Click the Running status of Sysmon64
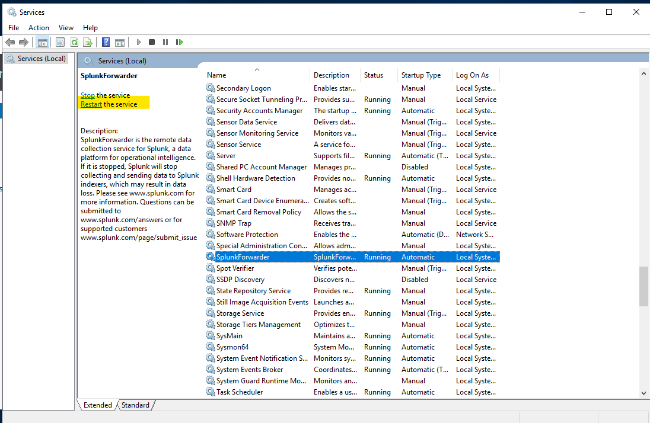 (377, 347)
